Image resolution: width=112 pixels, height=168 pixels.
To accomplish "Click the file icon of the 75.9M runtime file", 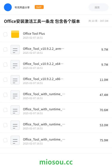I will coord(15,140).
